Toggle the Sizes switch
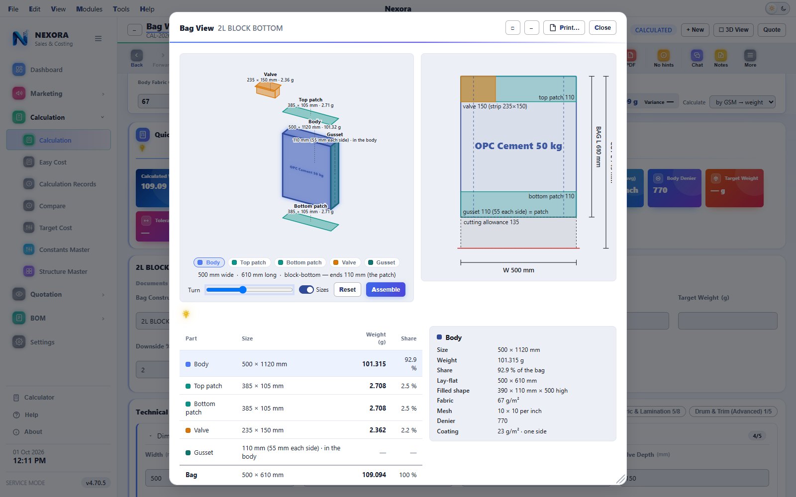Screen dimensions: 796x497 [x=306, y=290]
